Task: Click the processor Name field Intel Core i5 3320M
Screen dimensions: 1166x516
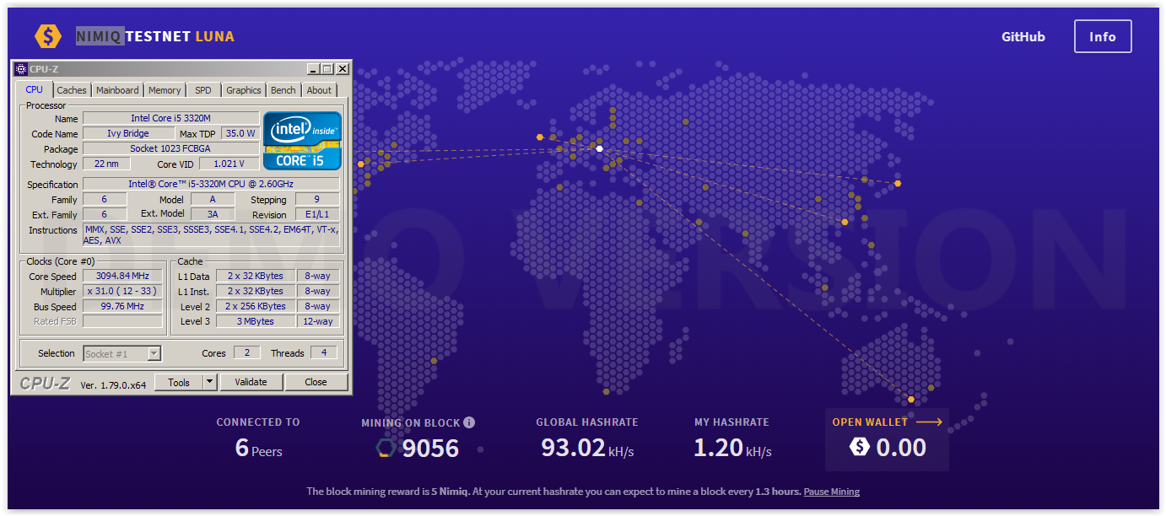Action: pyautogui.click(x=171, y=119)
